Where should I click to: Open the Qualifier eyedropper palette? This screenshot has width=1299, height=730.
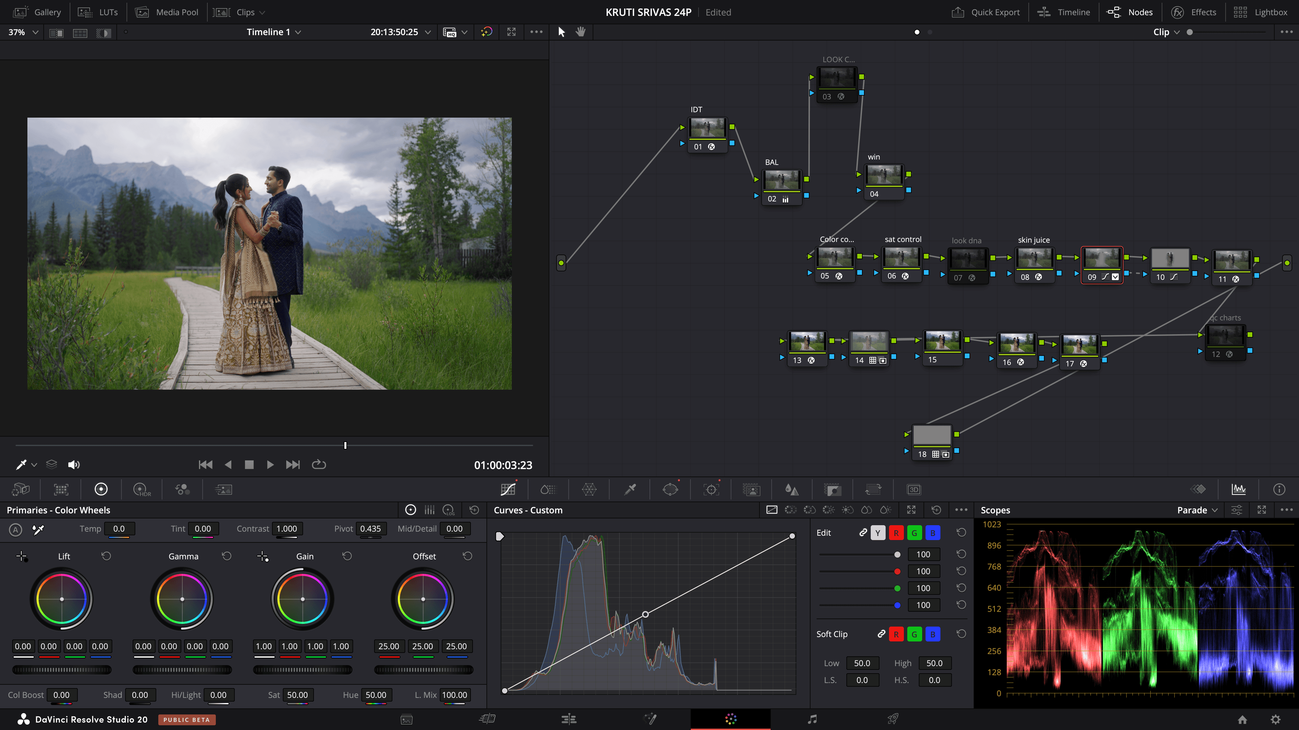[x=630, y=489]
